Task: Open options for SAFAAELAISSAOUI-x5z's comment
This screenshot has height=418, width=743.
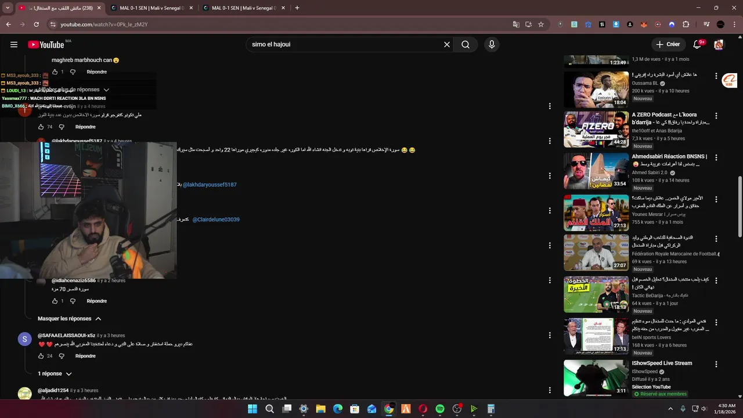Action: [x=550, y=336]
